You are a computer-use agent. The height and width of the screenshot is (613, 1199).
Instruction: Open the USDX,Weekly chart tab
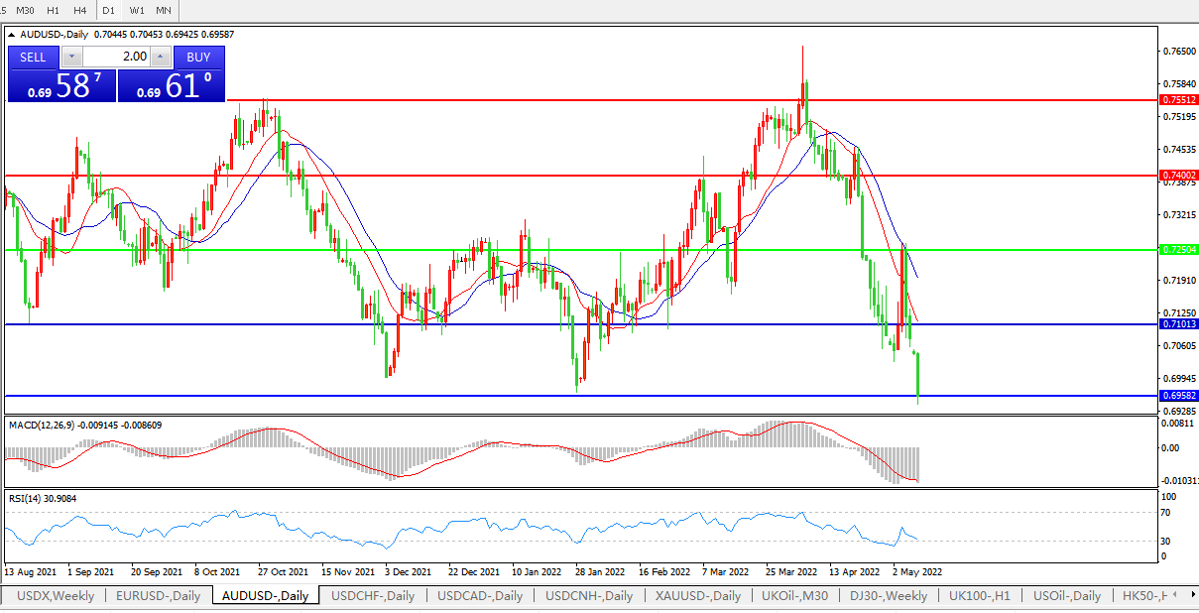(56, 596)
